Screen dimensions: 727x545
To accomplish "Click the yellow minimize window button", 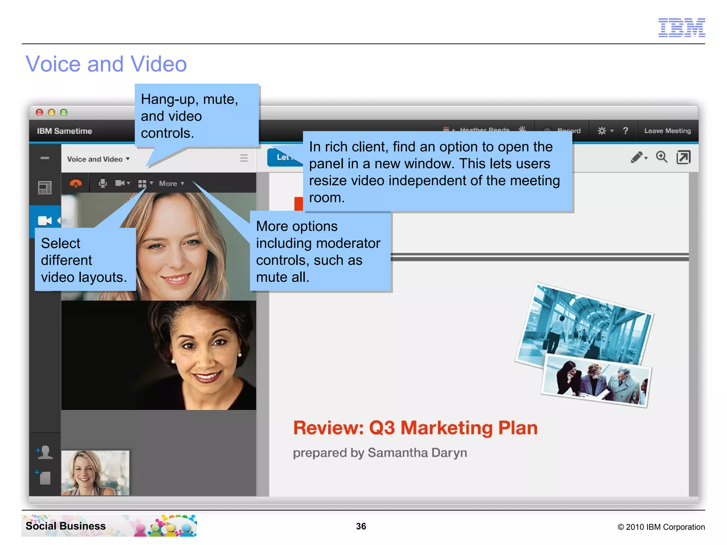I will [x=51, y=112].
